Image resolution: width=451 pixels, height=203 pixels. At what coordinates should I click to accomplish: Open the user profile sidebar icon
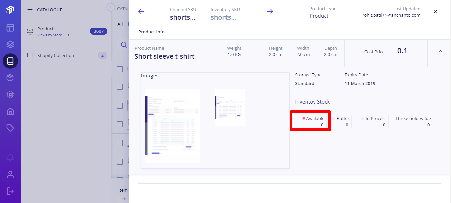point(10,174)
